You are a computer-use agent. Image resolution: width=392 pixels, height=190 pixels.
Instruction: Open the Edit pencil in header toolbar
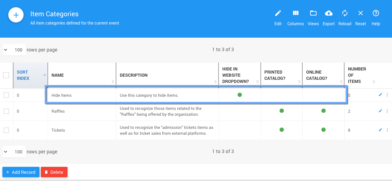pos(278,17)
